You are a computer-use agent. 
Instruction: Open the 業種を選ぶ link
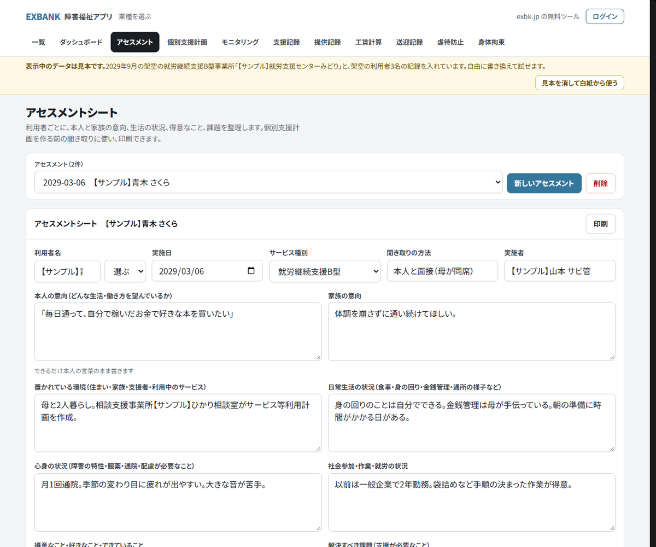[135, 16]
